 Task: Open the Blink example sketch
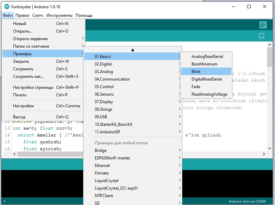196,72
